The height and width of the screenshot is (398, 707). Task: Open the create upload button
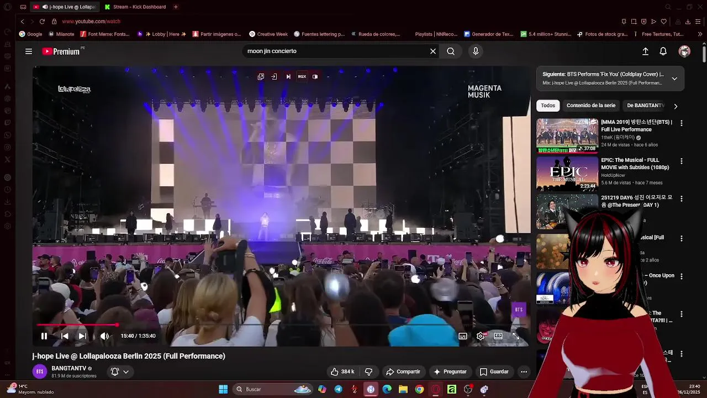[x=645, y=51]
